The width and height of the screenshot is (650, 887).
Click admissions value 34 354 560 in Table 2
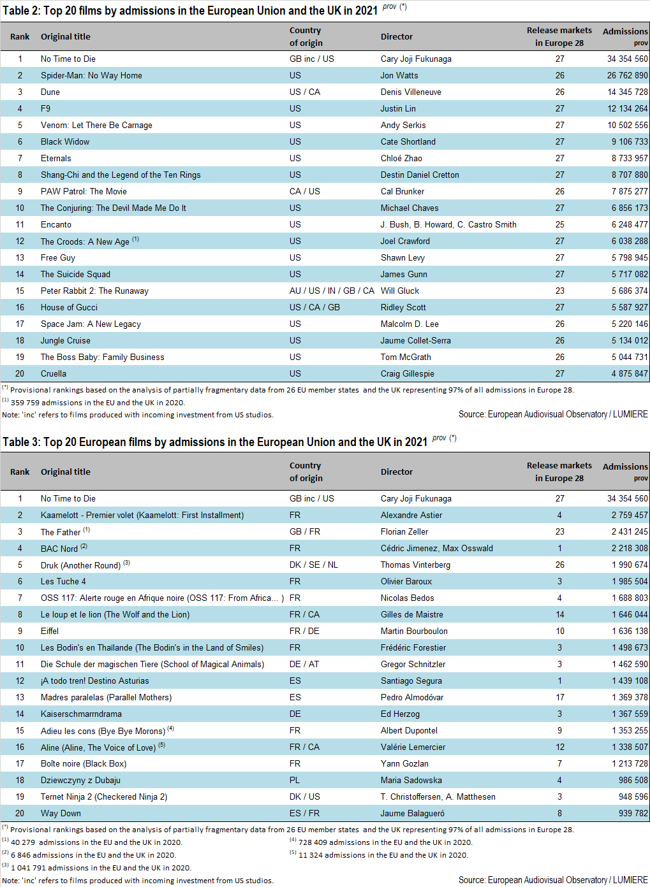pyautogui.click(x=627, y=59)
